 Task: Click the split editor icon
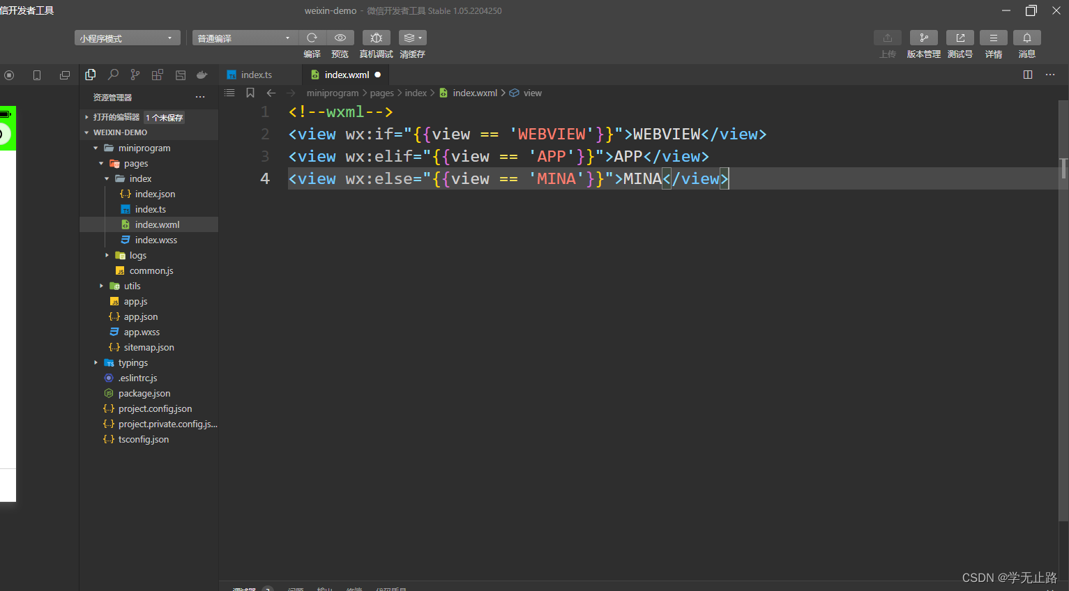pyautogui.click(x=1028, y=75)
